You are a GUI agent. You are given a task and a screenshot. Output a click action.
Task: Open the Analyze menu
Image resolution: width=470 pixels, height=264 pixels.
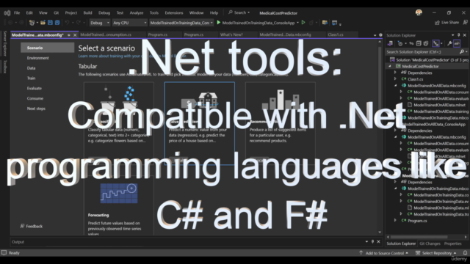point(137,13)
